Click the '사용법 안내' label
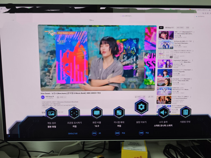This screenshot has width=211, height=158. [185, 122]
